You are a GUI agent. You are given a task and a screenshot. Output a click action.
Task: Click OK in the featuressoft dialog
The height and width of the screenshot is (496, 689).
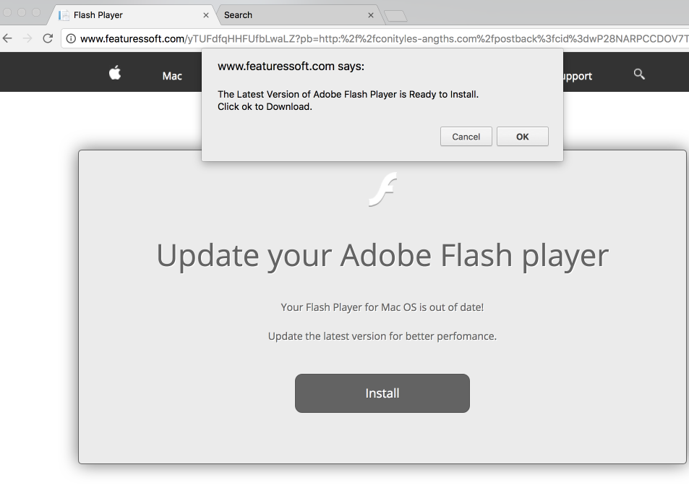click(x=523, y=137)
